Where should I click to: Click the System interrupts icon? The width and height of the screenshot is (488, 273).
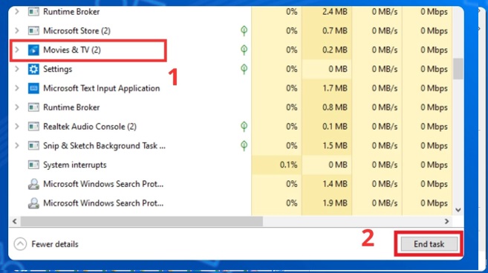[x=33, y=165]
